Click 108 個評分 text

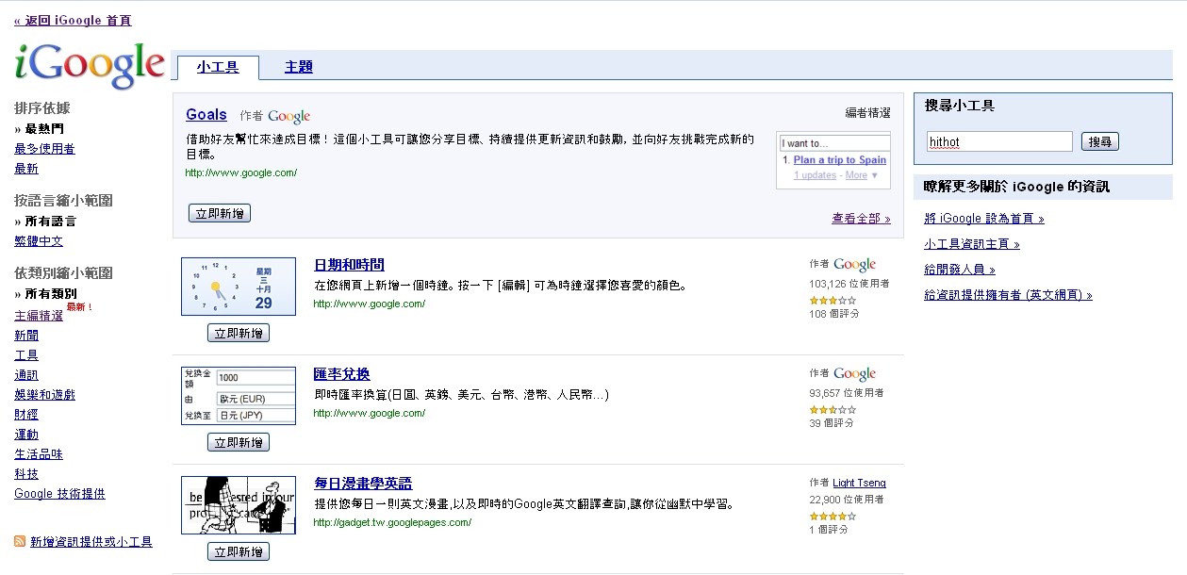click(x=834, y=314)
